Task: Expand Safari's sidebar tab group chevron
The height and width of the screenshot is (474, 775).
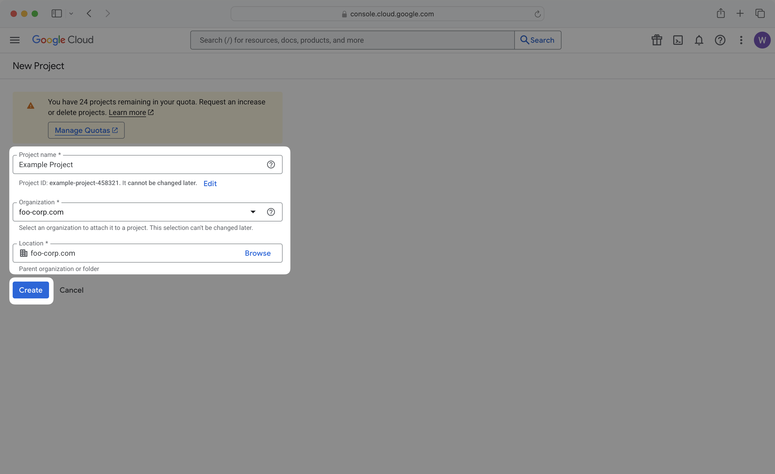Action: coord(71,13)
